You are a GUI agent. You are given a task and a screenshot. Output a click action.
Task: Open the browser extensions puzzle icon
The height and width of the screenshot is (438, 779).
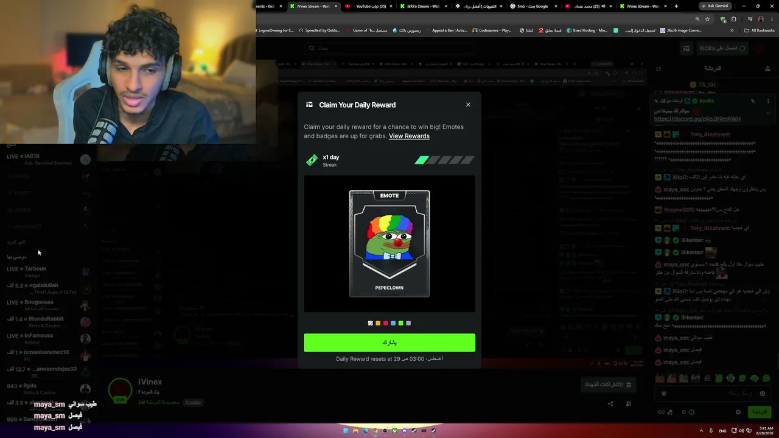coord(733,19)
